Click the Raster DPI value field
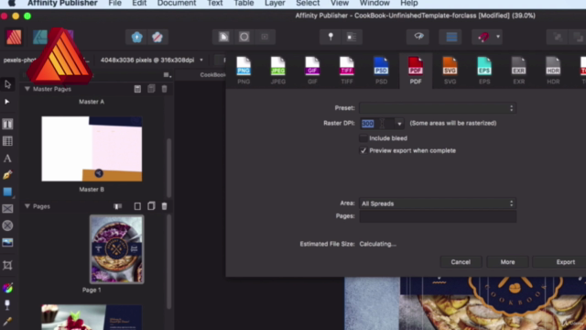Viewport: 586px width, 330px height. pyautogui.click(x=377, y=124)
